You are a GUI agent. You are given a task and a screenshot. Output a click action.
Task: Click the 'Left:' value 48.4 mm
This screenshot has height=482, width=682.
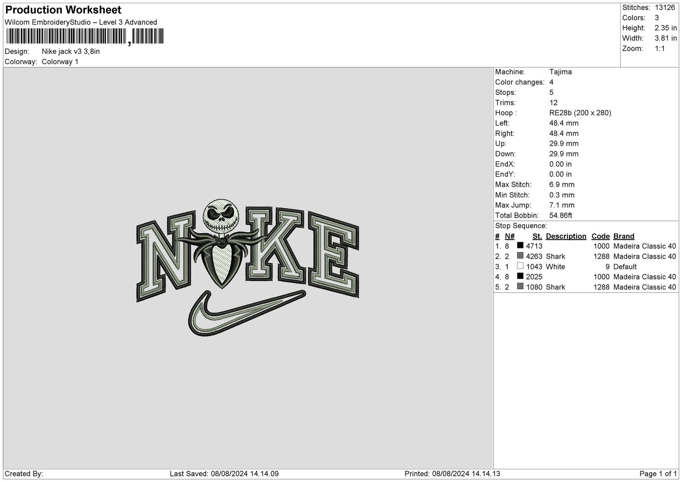[x=564, y=123]
